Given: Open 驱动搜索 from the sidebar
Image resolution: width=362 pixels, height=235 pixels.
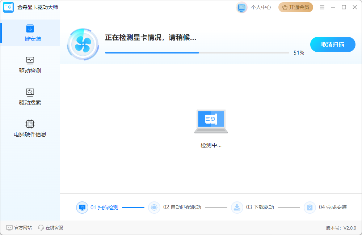Looking at the screenshot, I should 30,92.
